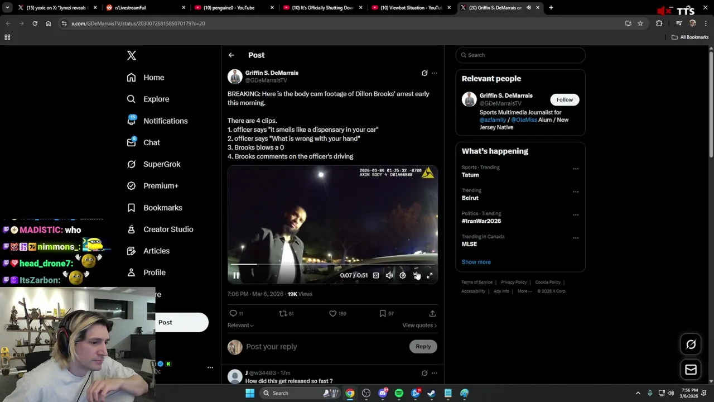Bookmark the post
Image resolution: width=714 pixels, height=402 pixels.
pyautogui.click(x=386, y=313)
